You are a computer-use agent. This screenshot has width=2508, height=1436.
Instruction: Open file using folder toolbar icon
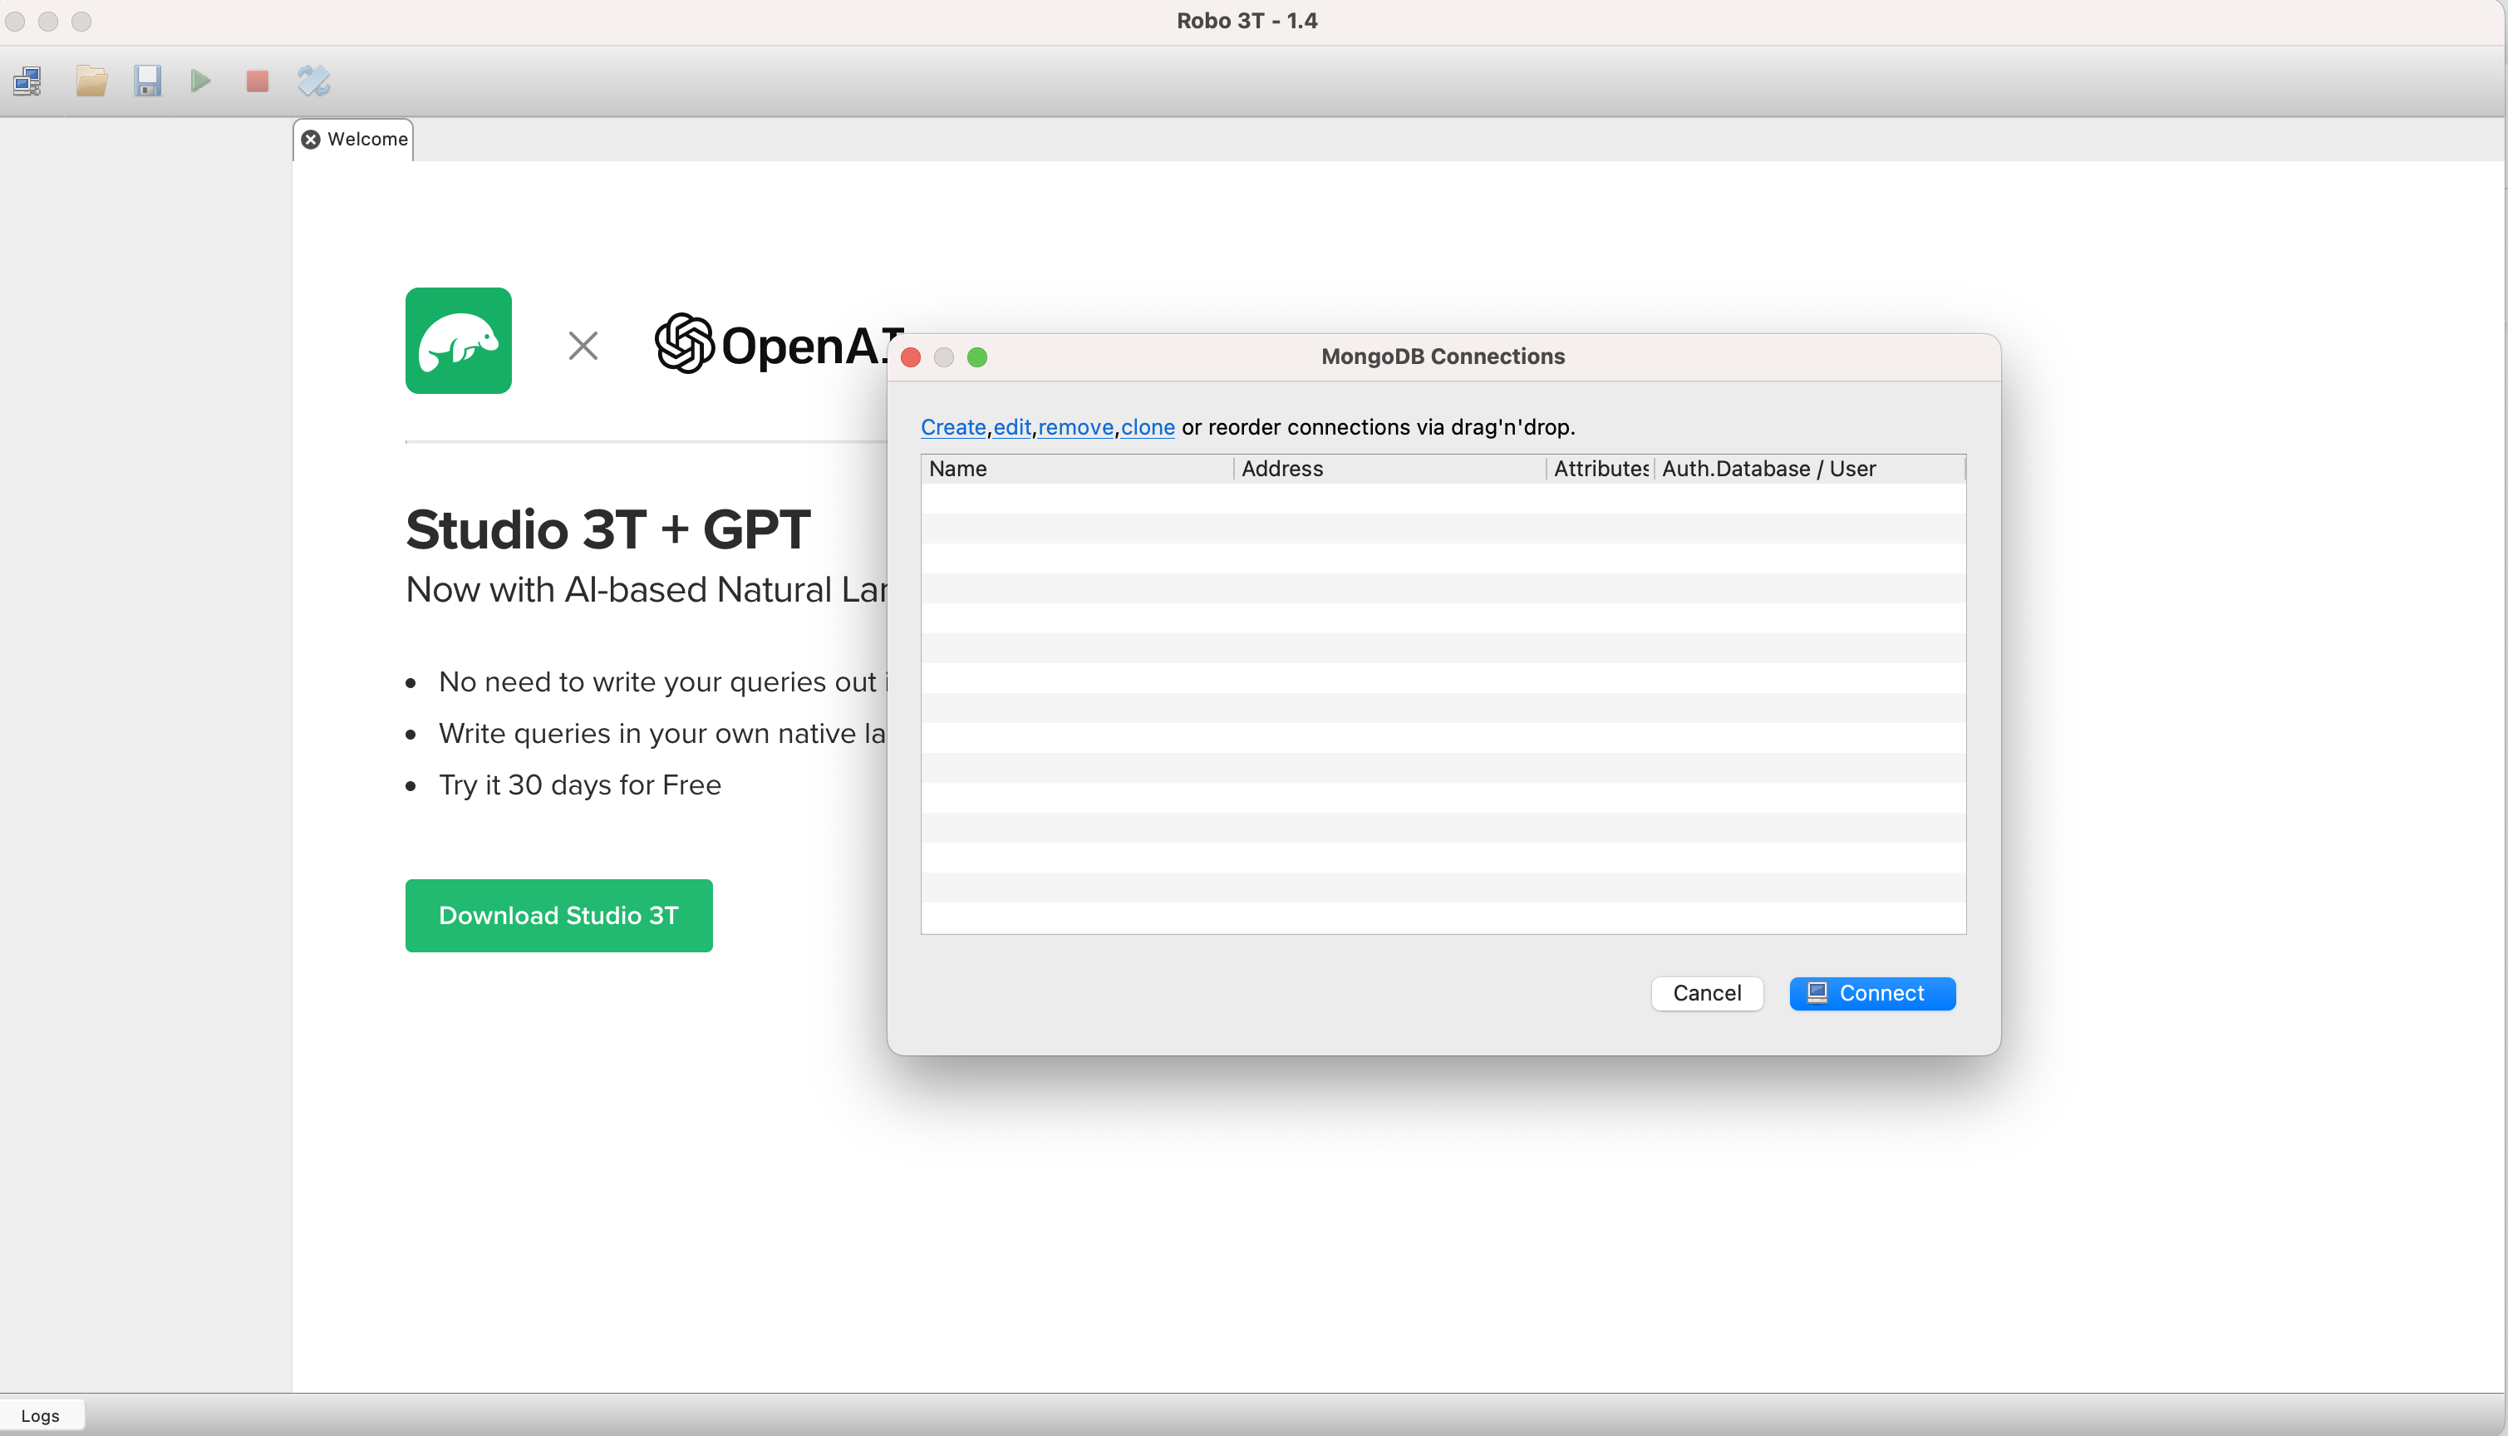click(91, 81)
